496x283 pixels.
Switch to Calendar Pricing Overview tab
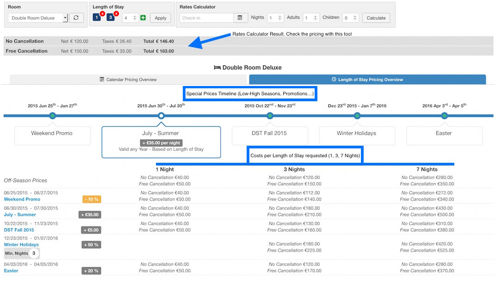(x=128, y=80)
